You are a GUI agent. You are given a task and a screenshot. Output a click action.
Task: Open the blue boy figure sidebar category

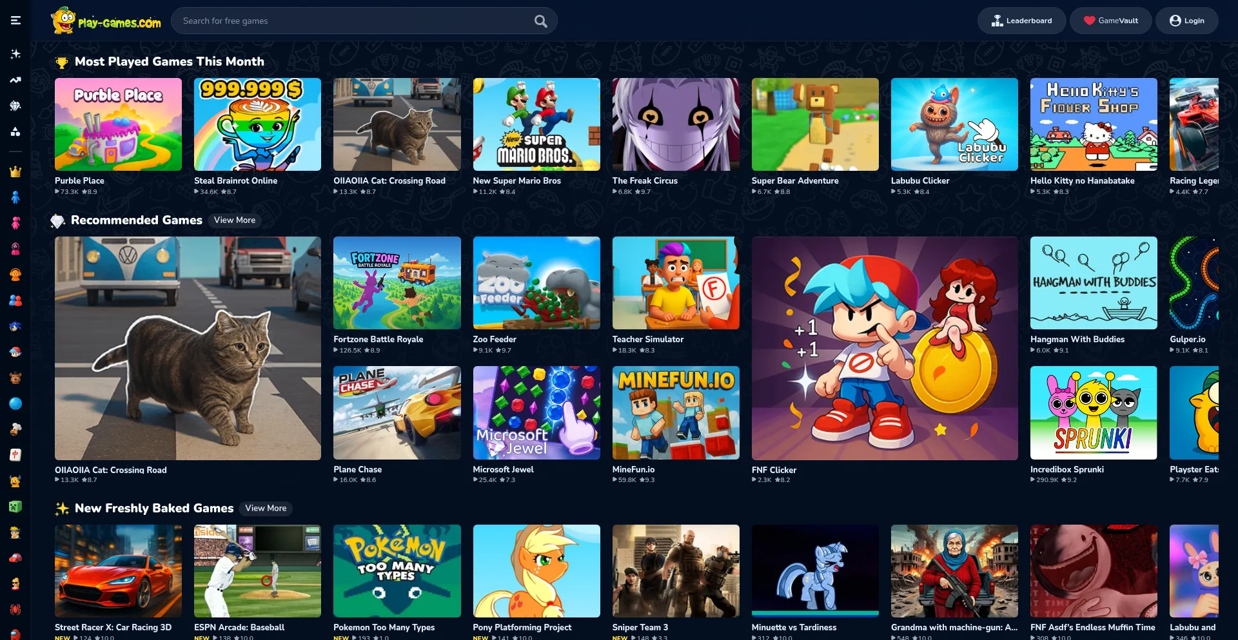15,197
